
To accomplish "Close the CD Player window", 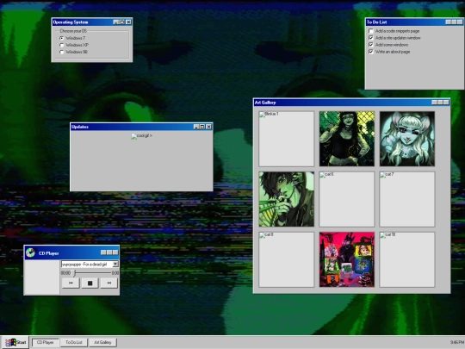I will [115, 252].
